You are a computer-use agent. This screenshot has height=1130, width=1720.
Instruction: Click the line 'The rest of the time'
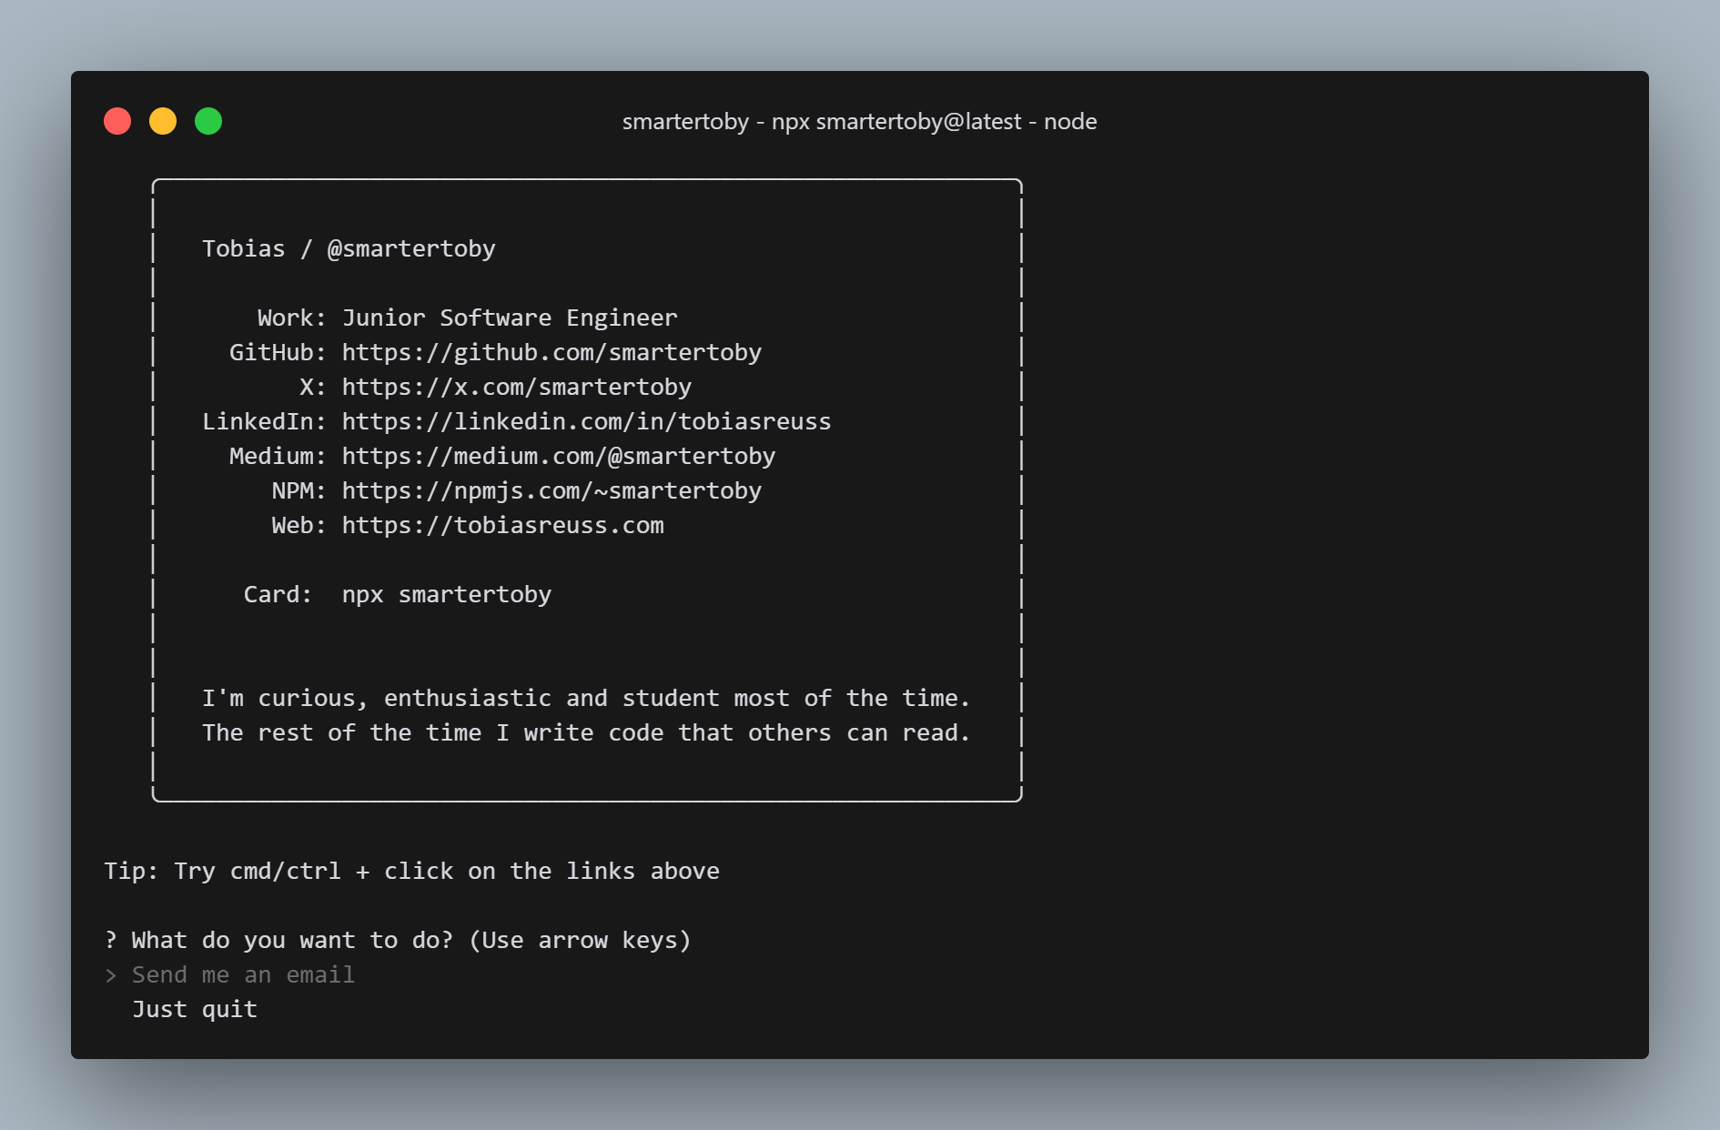click(x=586, y=733)
